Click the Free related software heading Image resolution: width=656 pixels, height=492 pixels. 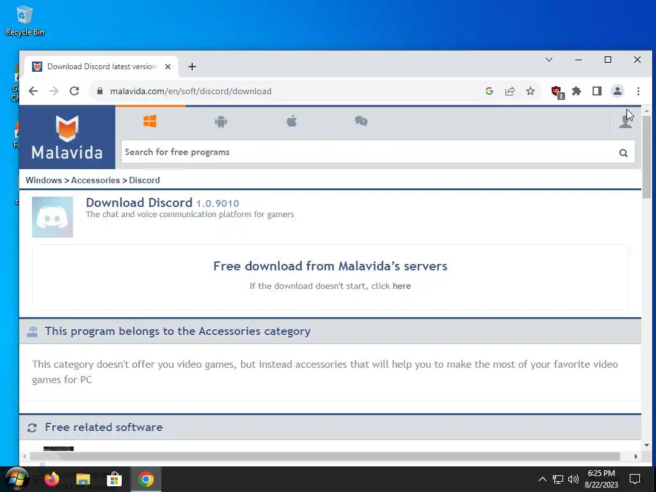point(104,427)
